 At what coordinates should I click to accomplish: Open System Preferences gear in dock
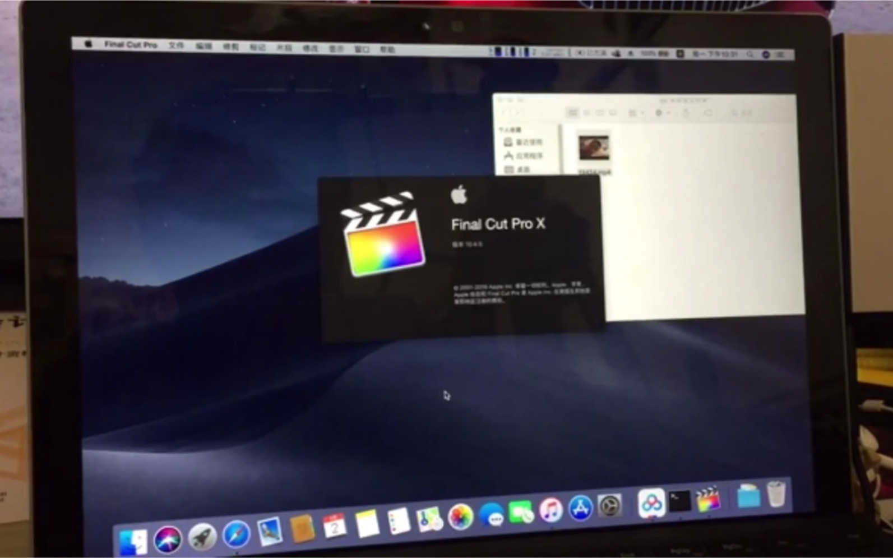click(x=609, y=505)
